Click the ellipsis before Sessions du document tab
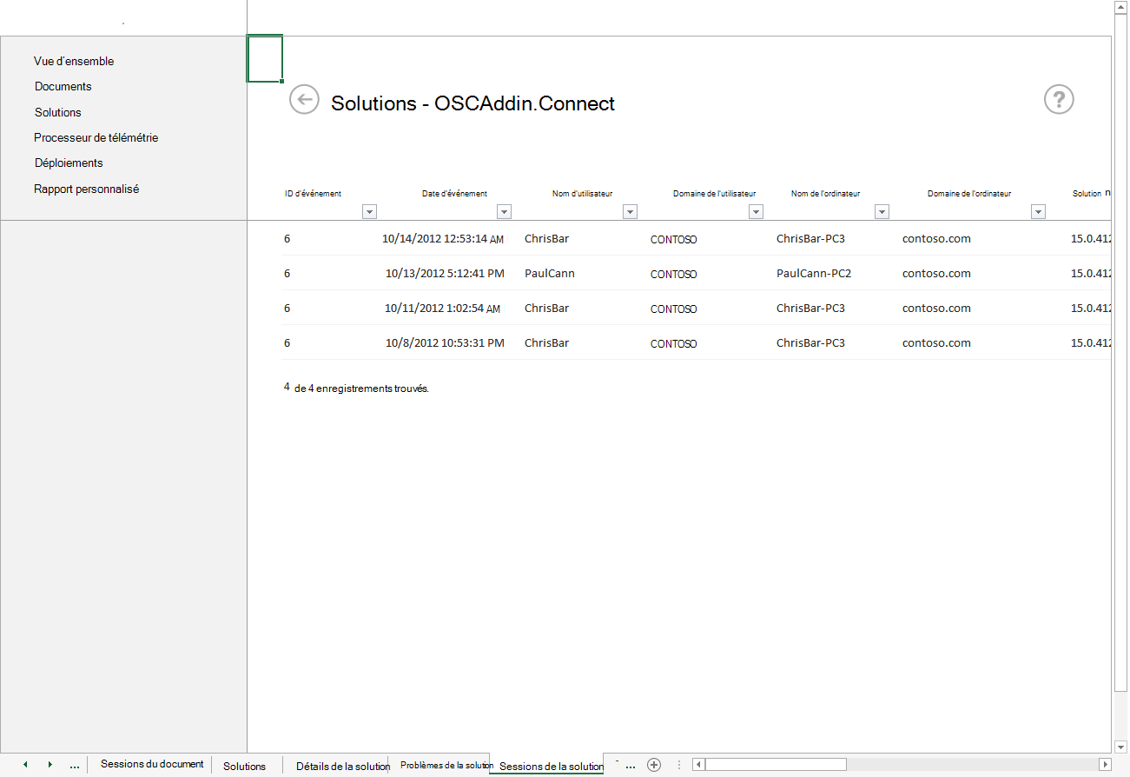This screenshot has height=777, width=1130. (x=75, y=765)
